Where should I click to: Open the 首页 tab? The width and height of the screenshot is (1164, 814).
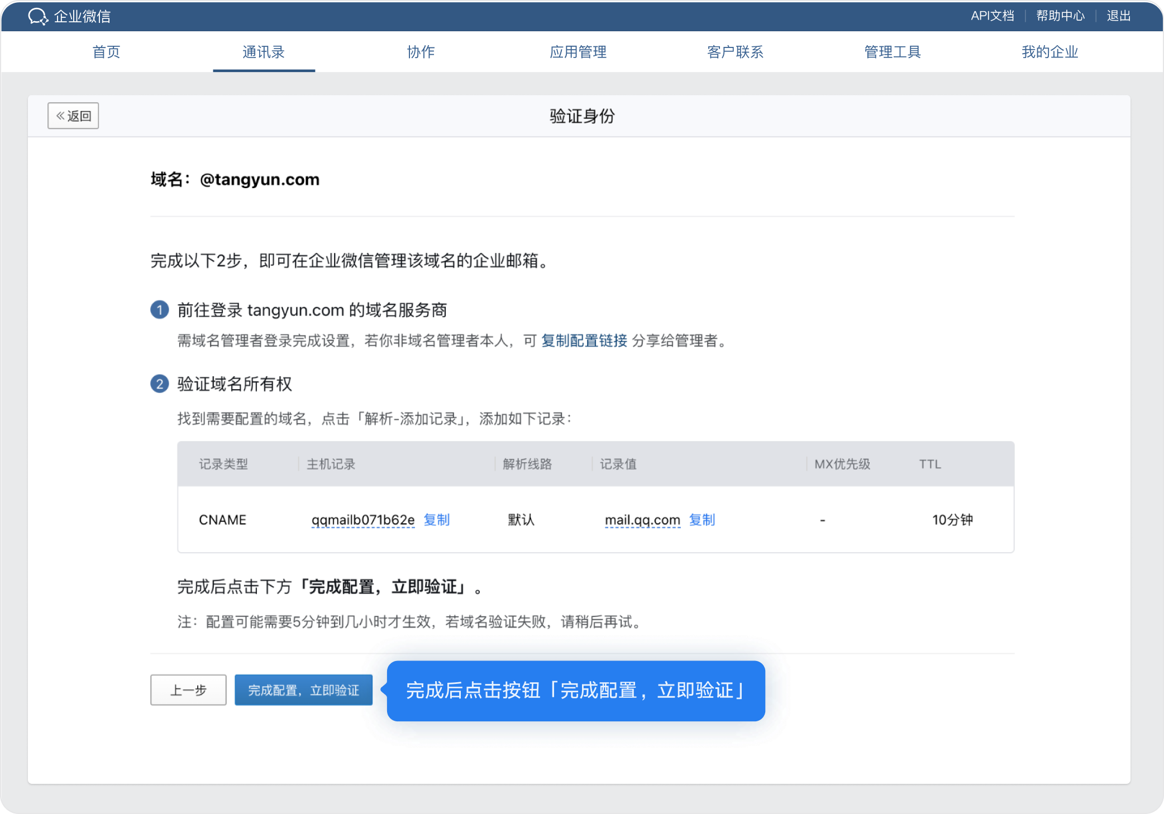click(x=106, y=52)
